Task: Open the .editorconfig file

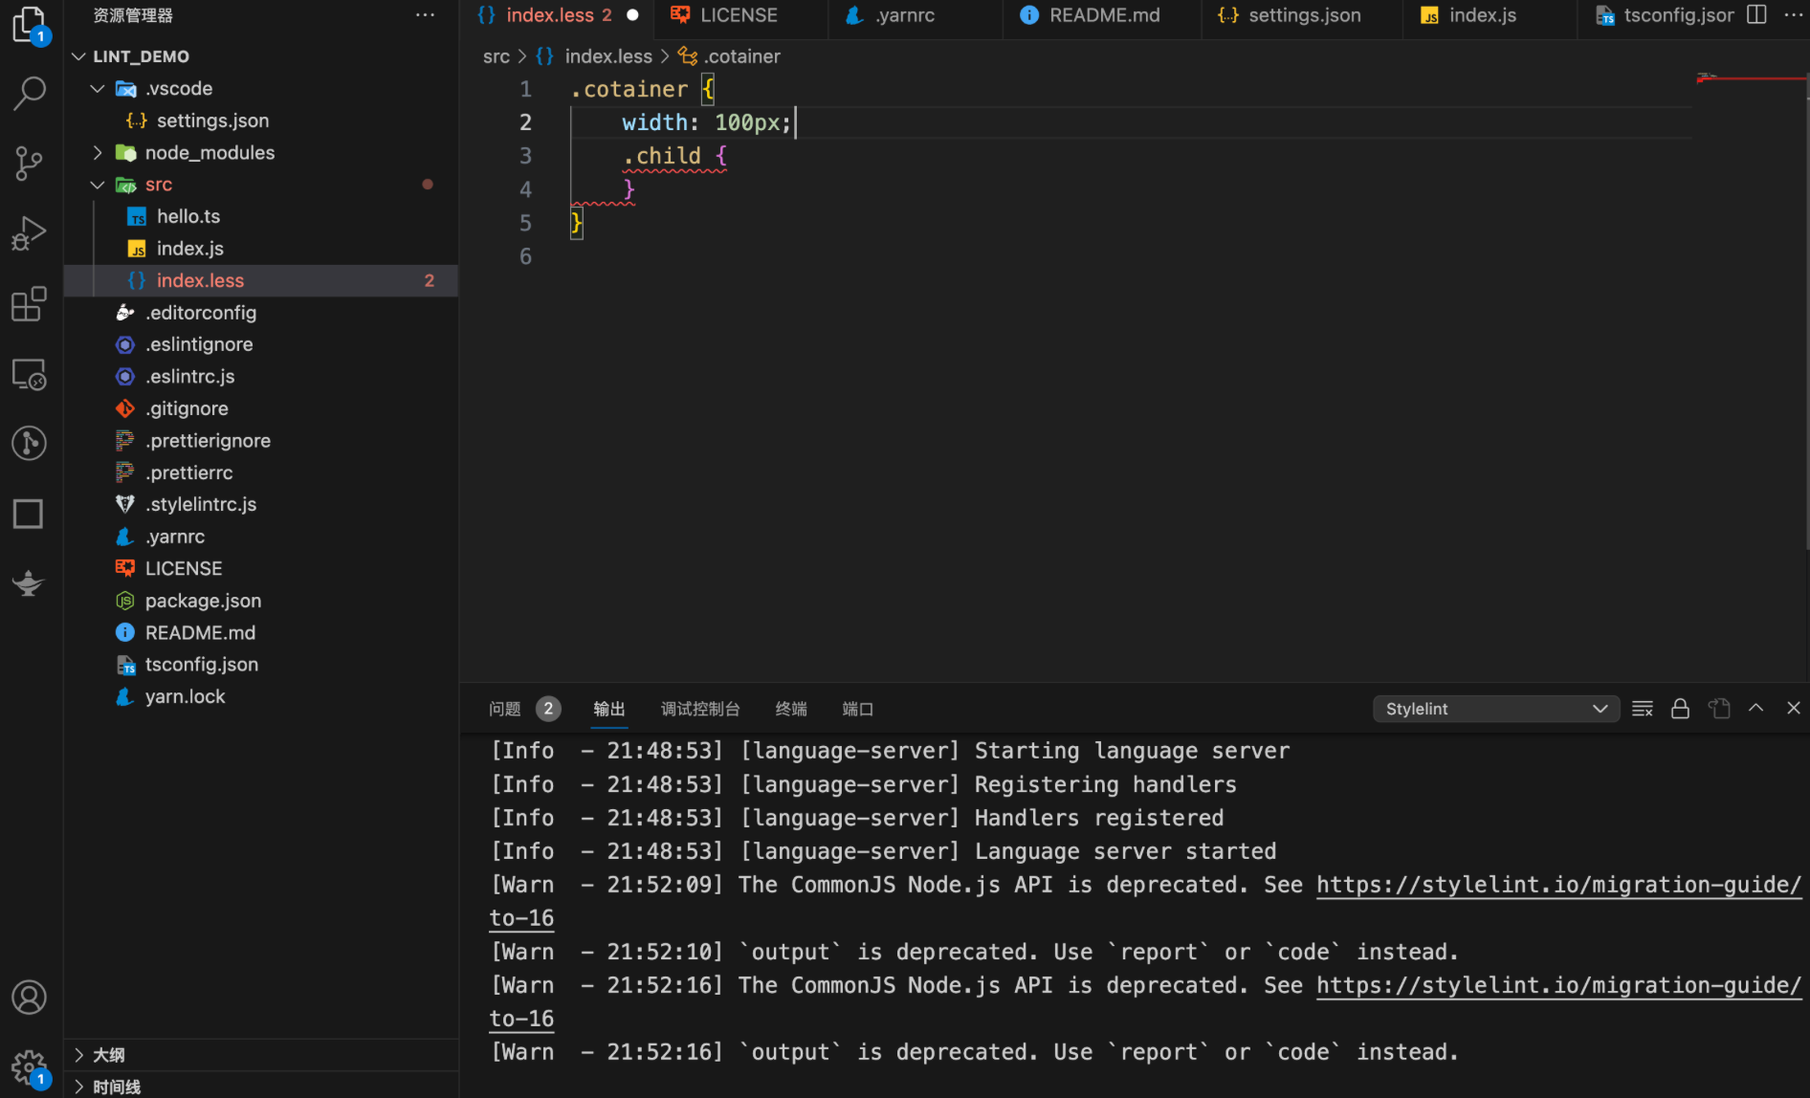Action: point(261,313)
